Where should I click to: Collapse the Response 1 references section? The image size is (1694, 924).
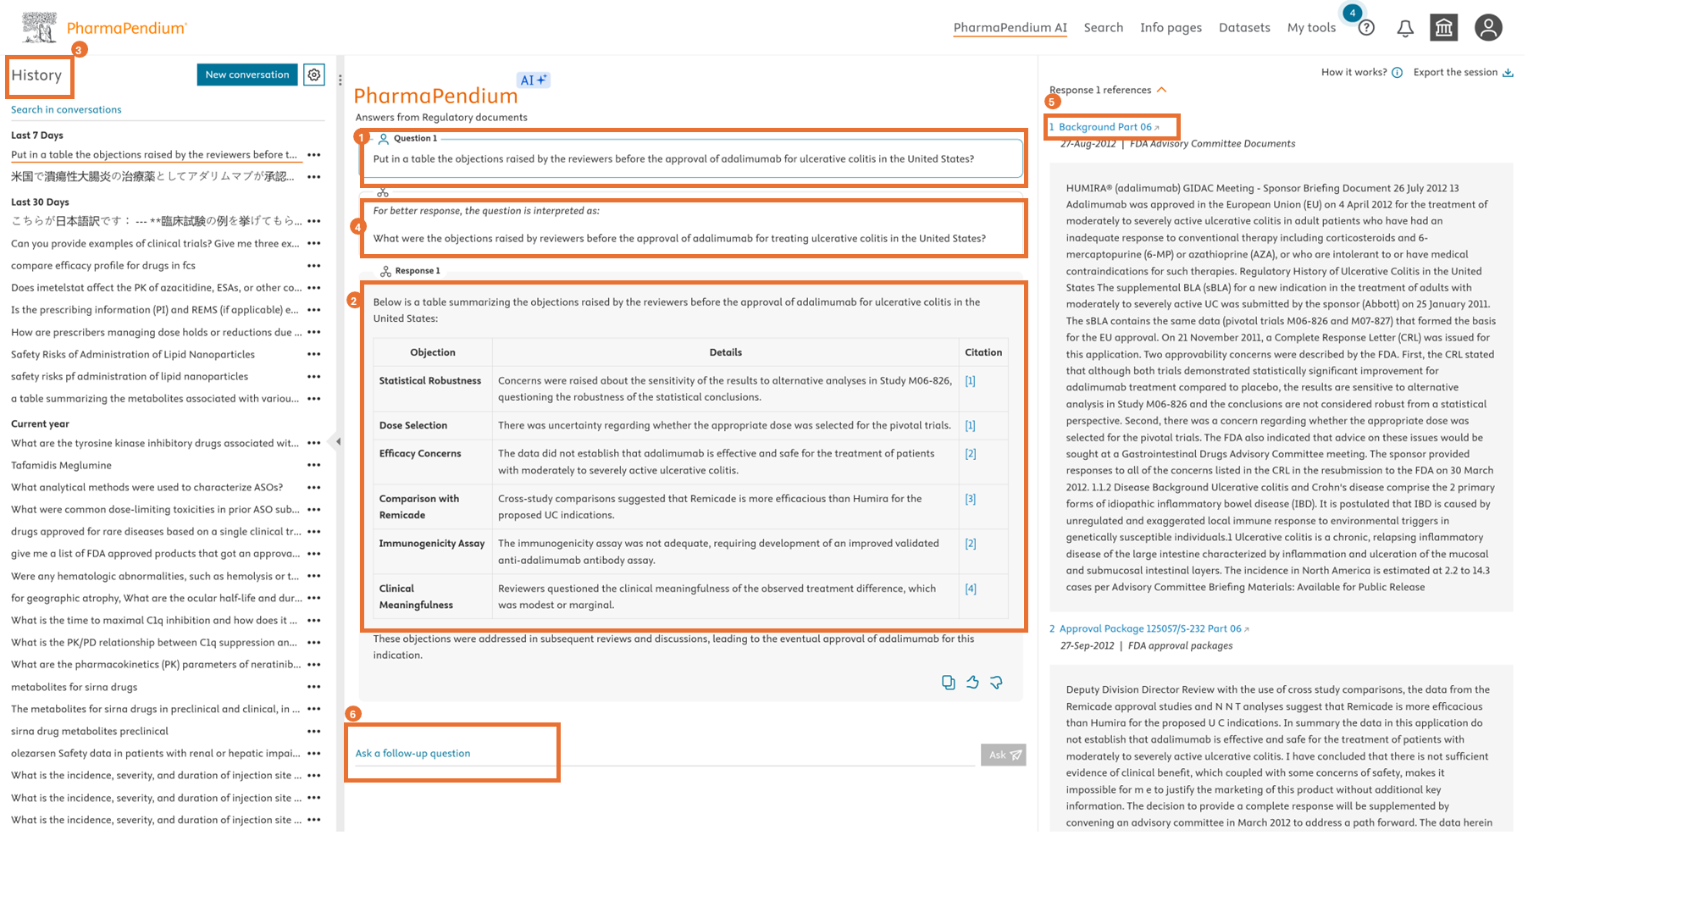[1161, 90]
